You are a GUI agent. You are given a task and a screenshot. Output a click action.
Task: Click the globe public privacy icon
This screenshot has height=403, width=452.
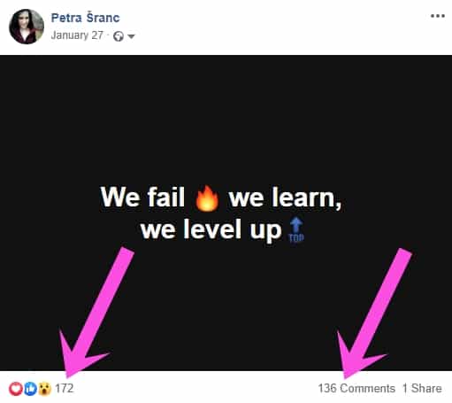pyautogui.click(x=119, y=36)
